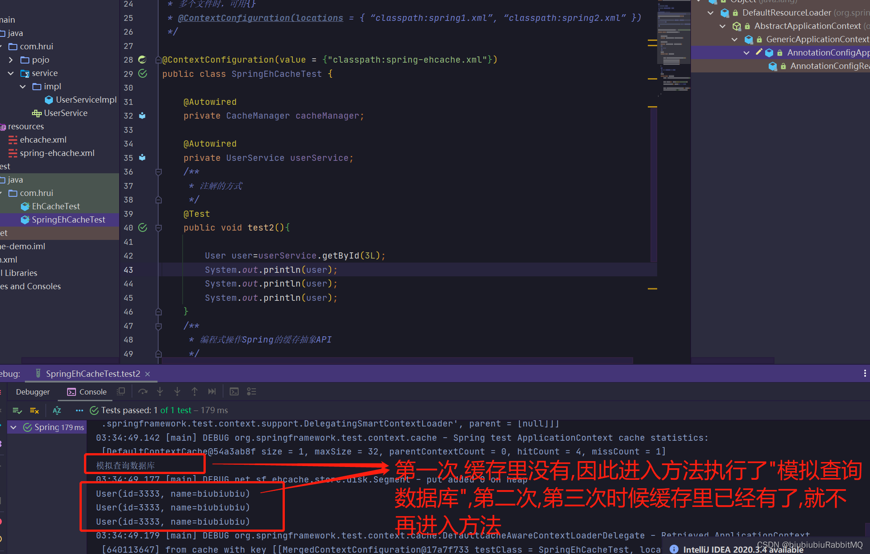Click Restore Layout icon next to Console
Image resolution: width=870 pixels, height=554 pixels.
(121, 391)
